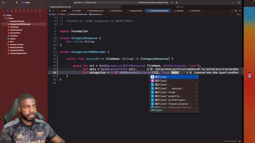This screenshot has width=255, height=143.
Task: Open ToDosApp file in navigator
Action: pyautogui.click(x=14, y=27)
